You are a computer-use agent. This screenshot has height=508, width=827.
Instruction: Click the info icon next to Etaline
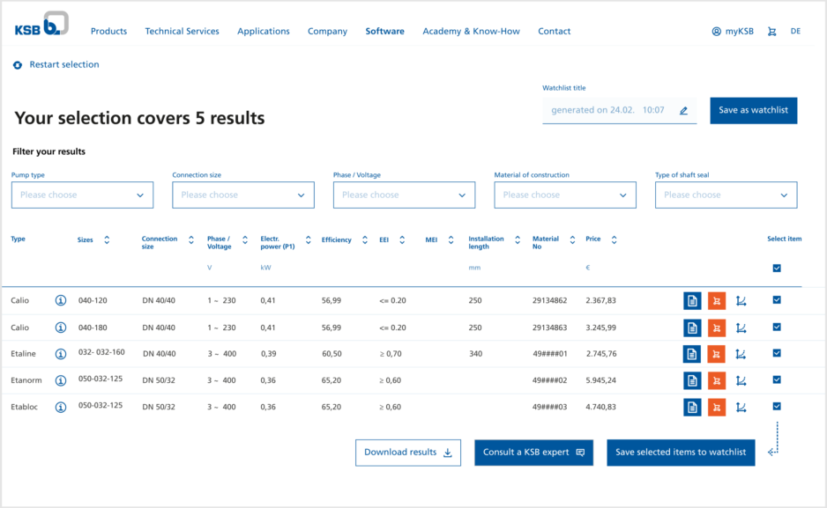point(61,354)
